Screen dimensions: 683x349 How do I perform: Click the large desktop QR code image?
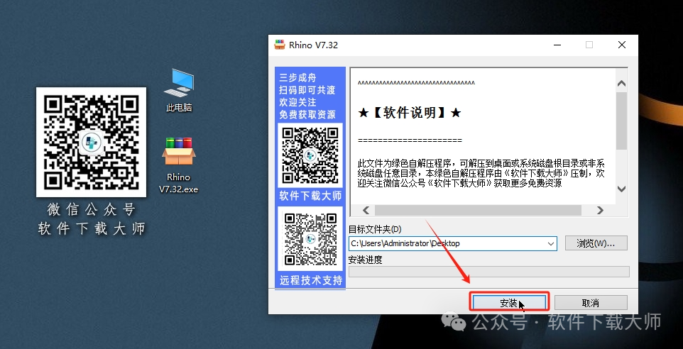(x=91, y=143)
